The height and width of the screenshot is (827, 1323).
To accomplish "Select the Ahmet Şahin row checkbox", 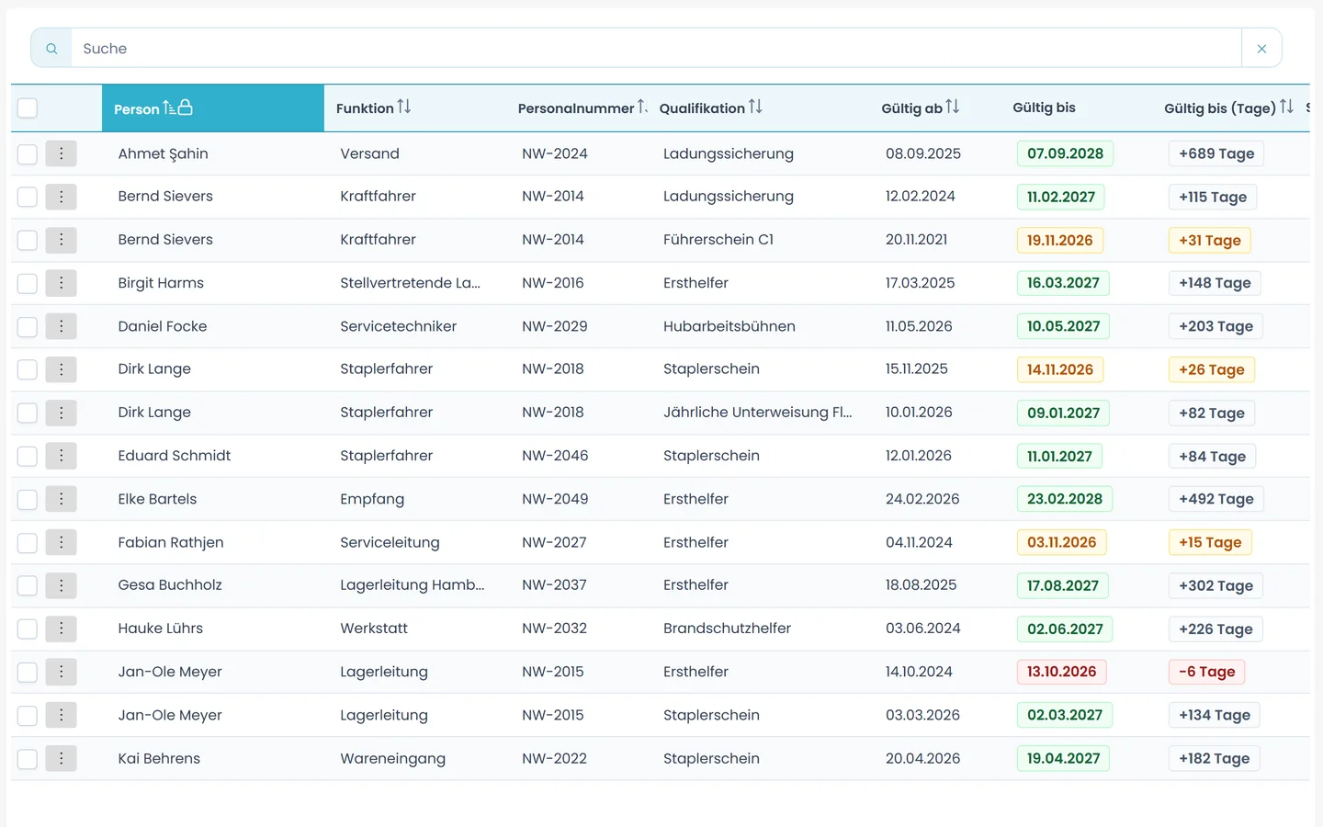I will coord(28,153).
